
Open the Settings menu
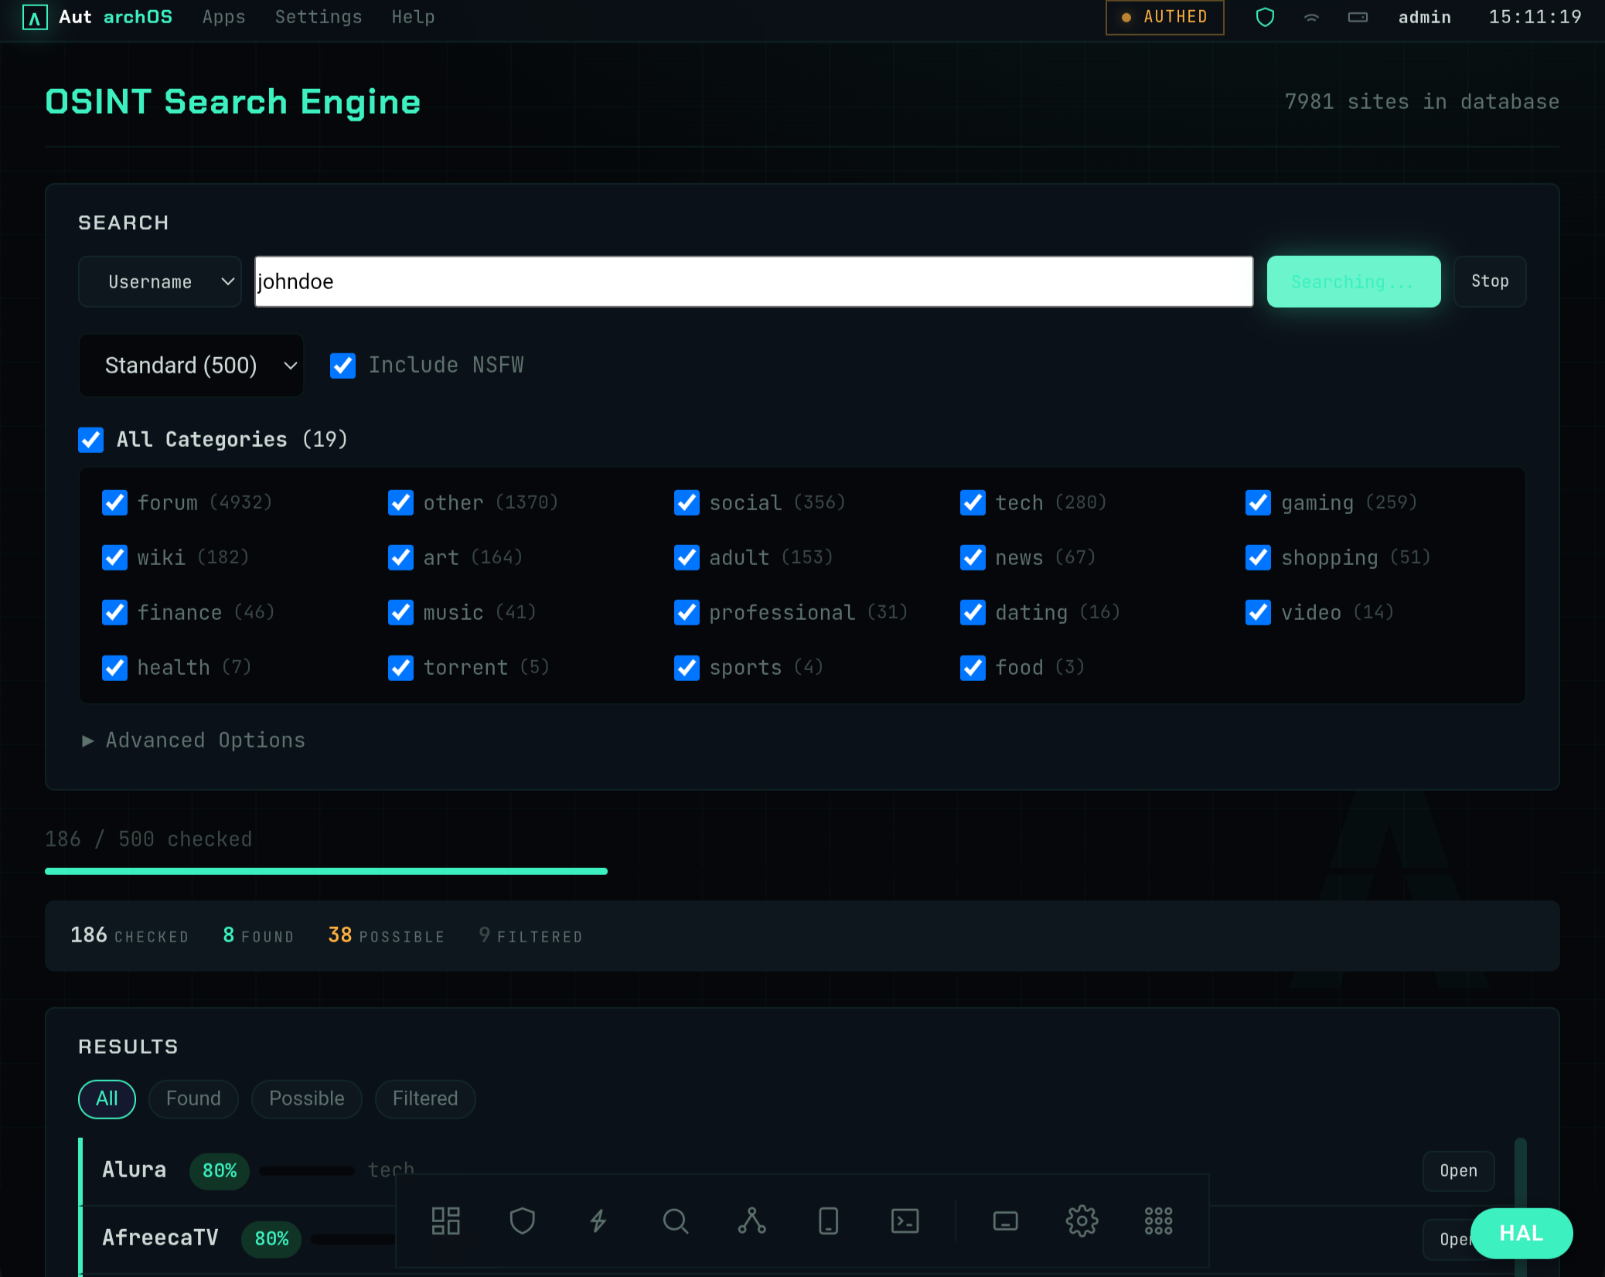tap(319, 17)
